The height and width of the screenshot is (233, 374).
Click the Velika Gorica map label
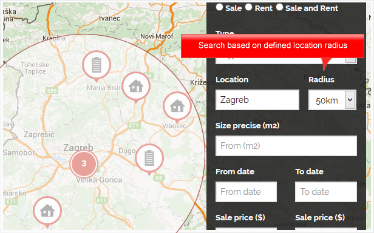[99, 180]
